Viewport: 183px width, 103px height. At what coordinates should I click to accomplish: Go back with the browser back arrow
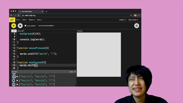pos(11,15)
